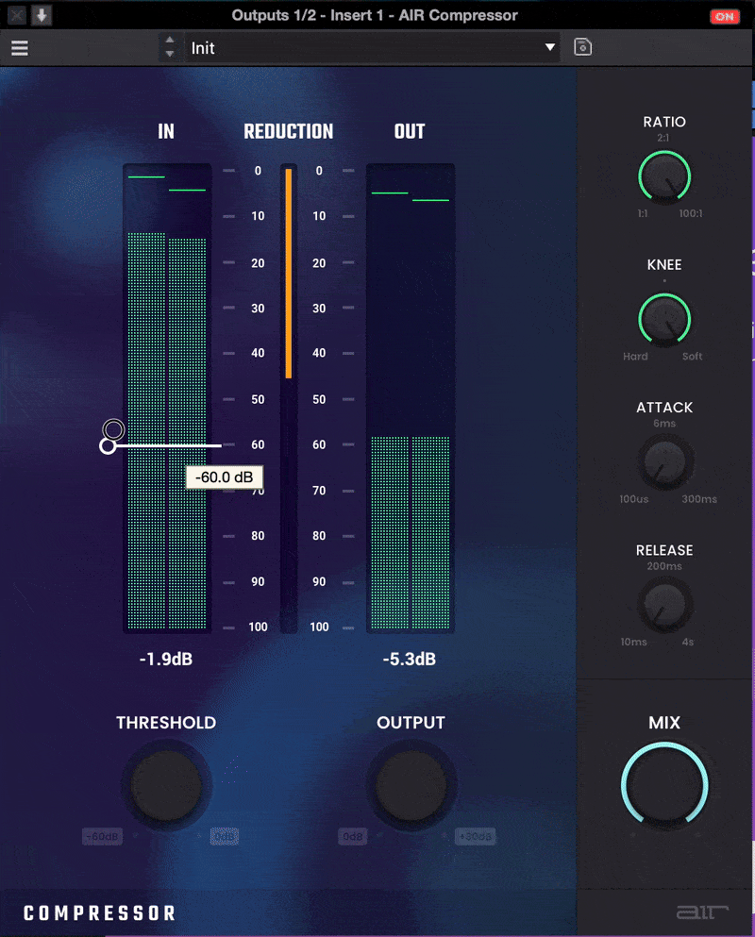Image resolution: width=755 pixels, height=937 pixels.
Task: Click the -60.0 dB threshold value tooltip
Action: click(x=225, y=477)
